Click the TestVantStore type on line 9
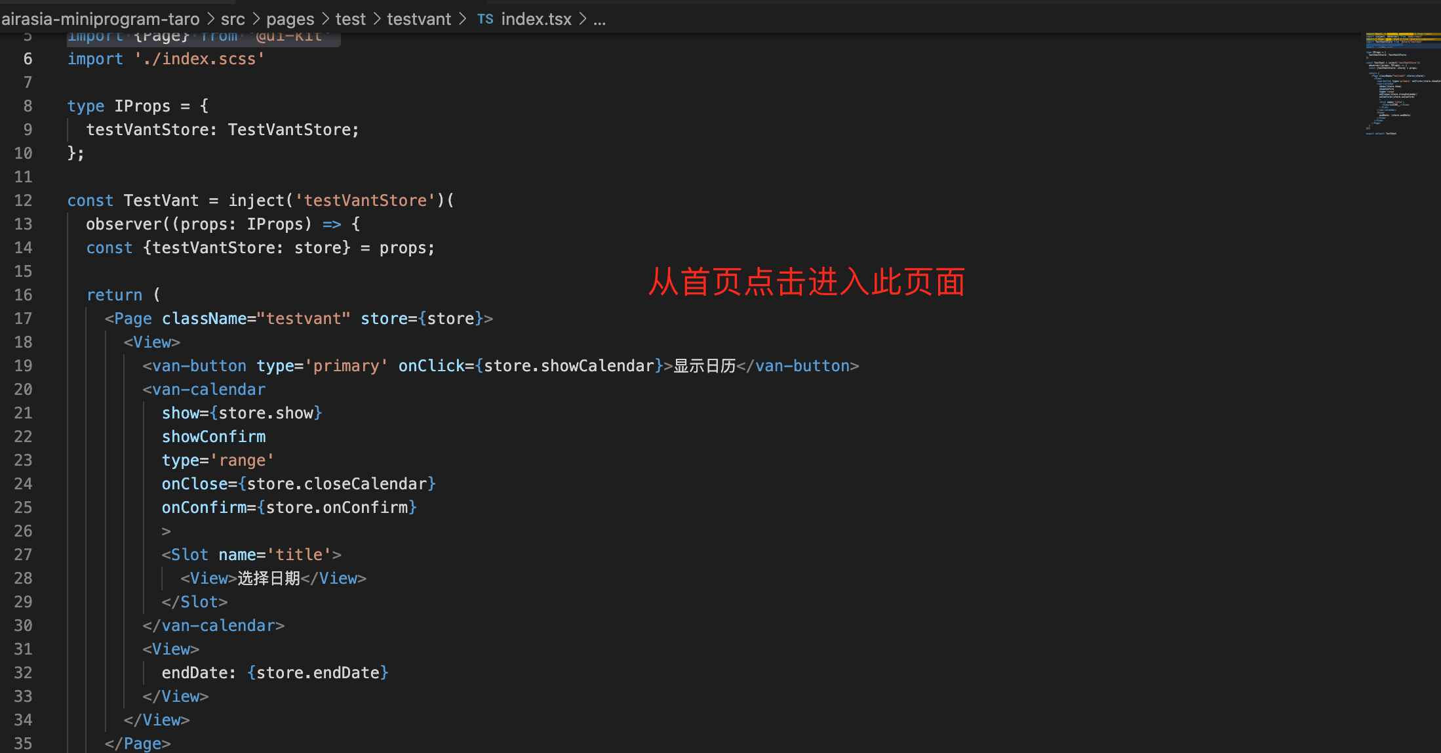 (x=289, y=130)
